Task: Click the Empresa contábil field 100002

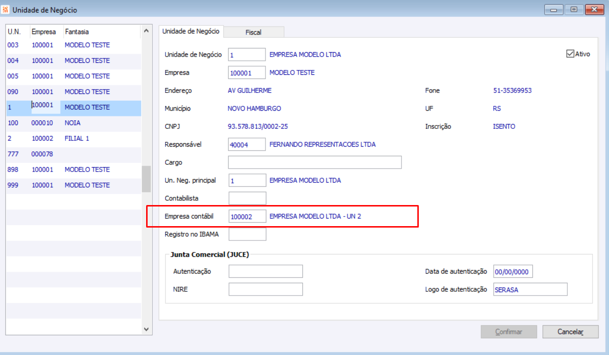Action: point(247,217)
